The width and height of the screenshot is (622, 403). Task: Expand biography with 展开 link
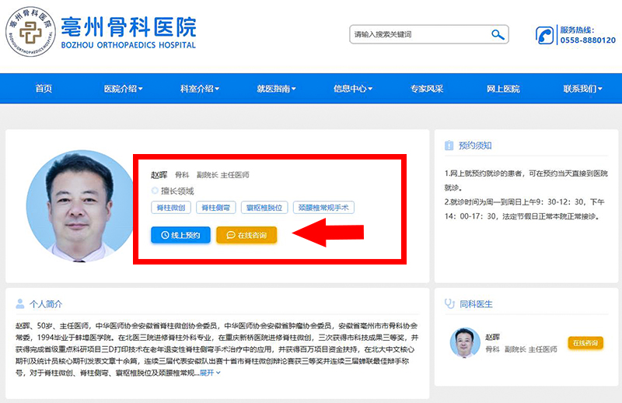click(210, 373)
